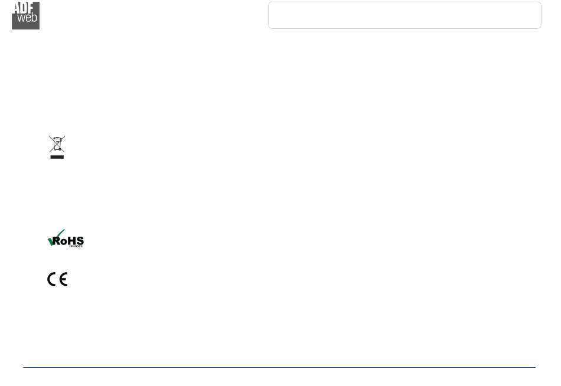Click the white word 'web' in the logo
561x386 pixels.
click(27, 17)
